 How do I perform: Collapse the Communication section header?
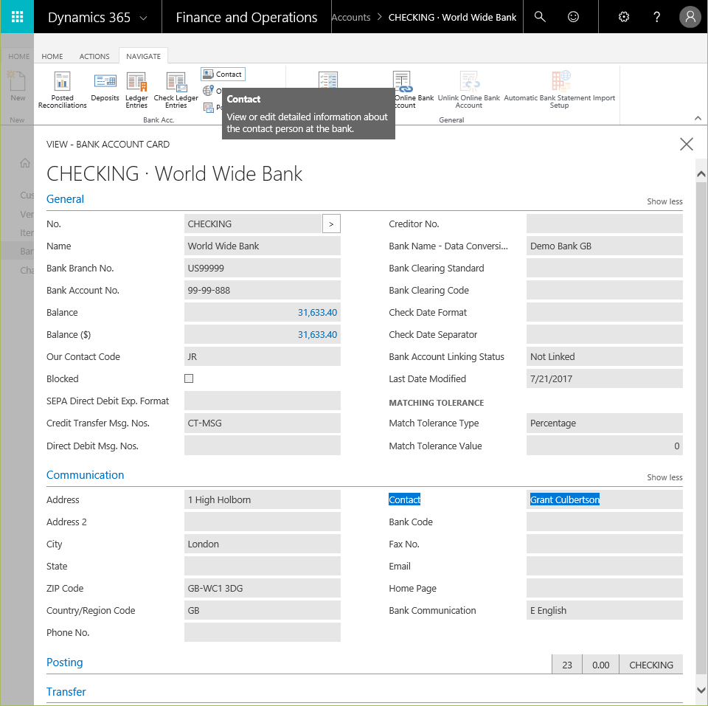coord(85,475)
